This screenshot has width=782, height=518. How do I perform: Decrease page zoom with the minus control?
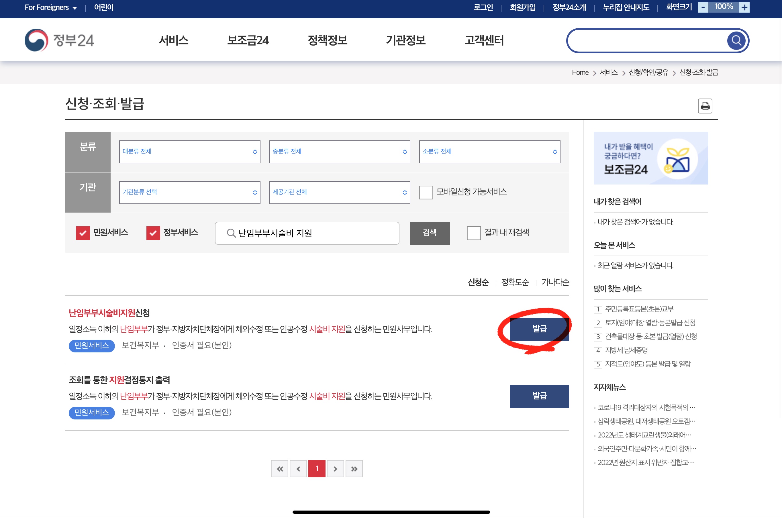click(702, 7)
